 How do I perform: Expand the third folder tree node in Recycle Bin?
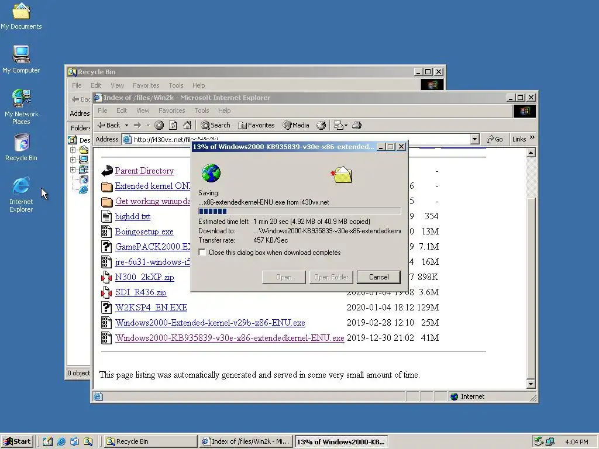click(73, 170)
